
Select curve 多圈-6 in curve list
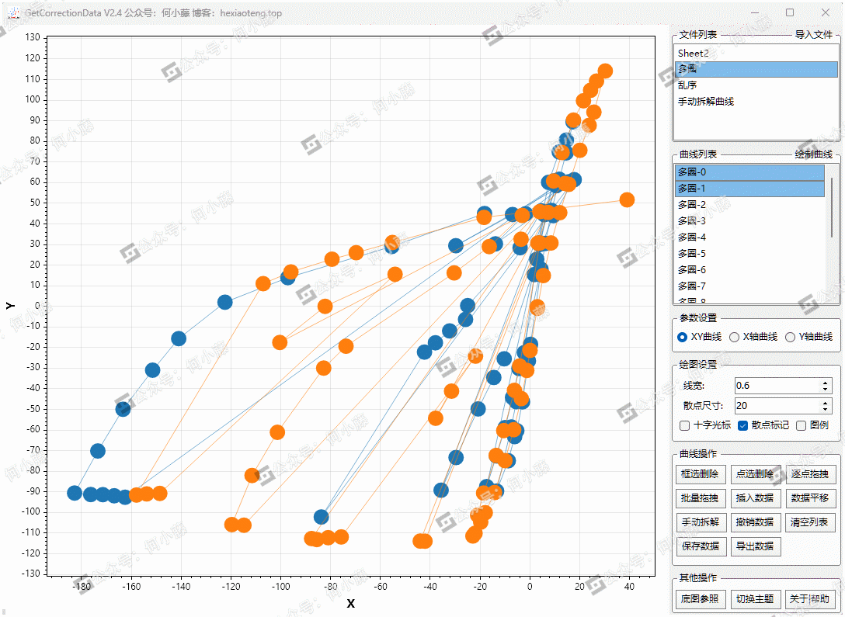691,270
